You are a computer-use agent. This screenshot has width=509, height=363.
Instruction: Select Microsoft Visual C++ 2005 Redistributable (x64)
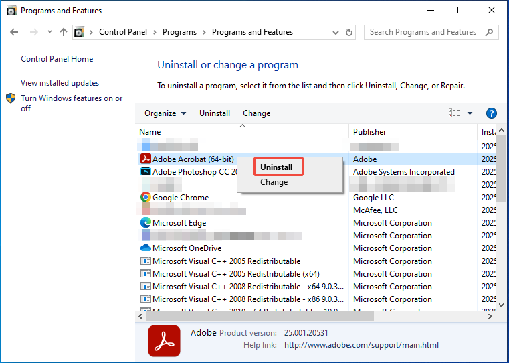(316, 274)
